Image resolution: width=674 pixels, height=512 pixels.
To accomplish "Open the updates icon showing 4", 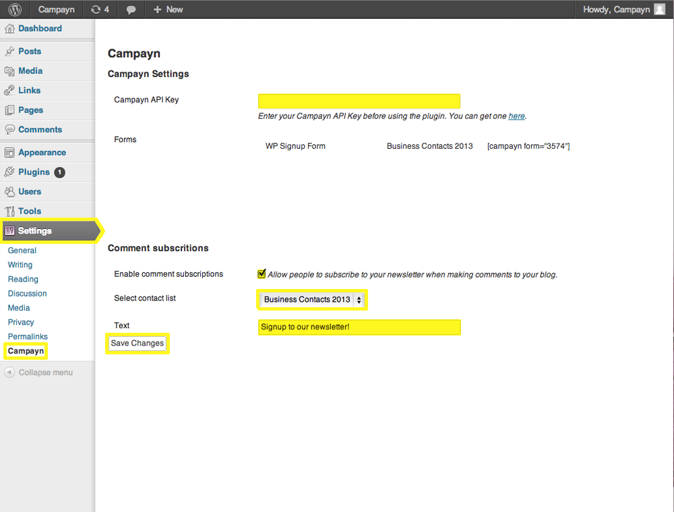I will tap(96, 9).
